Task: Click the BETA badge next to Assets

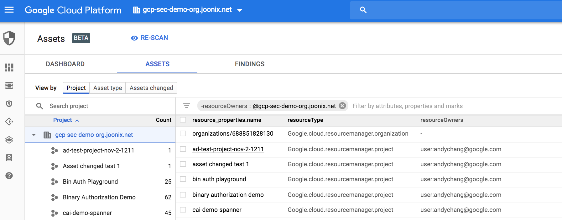Action: (81, 38)
